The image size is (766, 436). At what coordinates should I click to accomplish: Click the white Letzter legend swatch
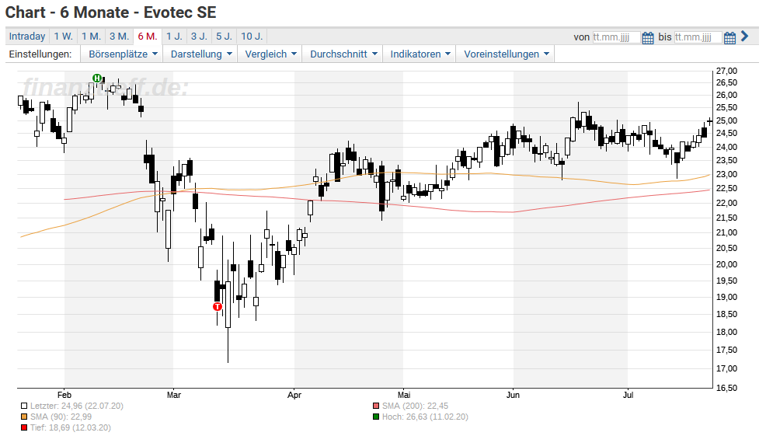tap(24, 406)
